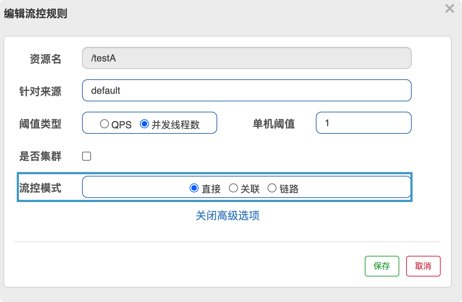This screenshot has height=302, width=462.
Task: Choose 关联 flow control mode
Action: click(x=233, y=188)
